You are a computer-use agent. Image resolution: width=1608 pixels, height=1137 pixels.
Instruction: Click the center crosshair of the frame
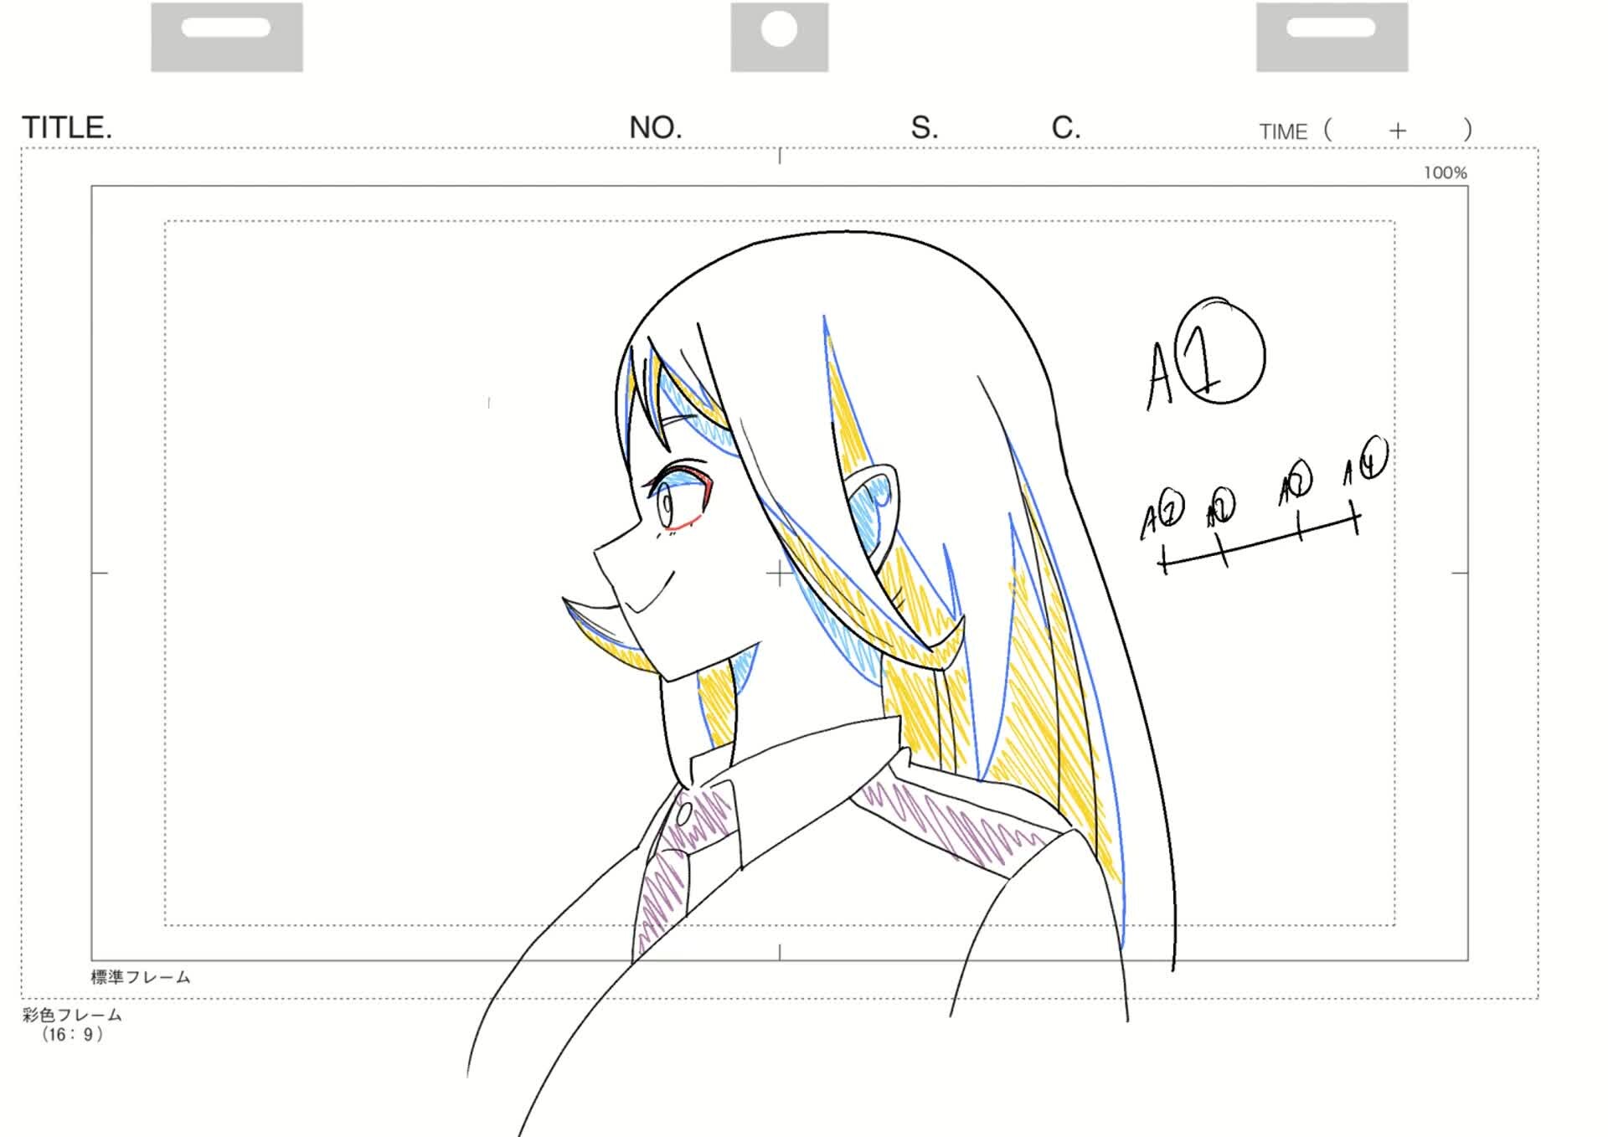[779, 573]
